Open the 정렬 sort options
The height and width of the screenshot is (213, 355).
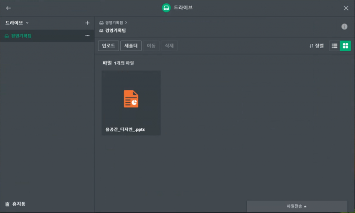pyautogui.click(x=317, y=46)
